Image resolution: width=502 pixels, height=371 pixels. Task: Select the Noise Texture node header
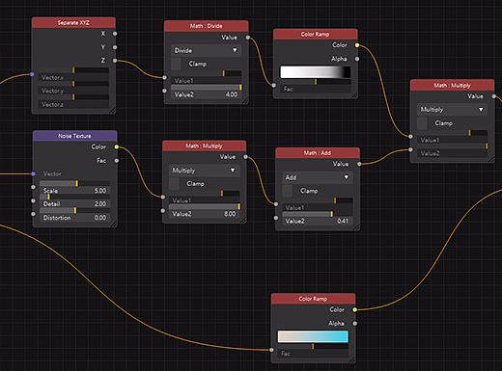point(75,136)
